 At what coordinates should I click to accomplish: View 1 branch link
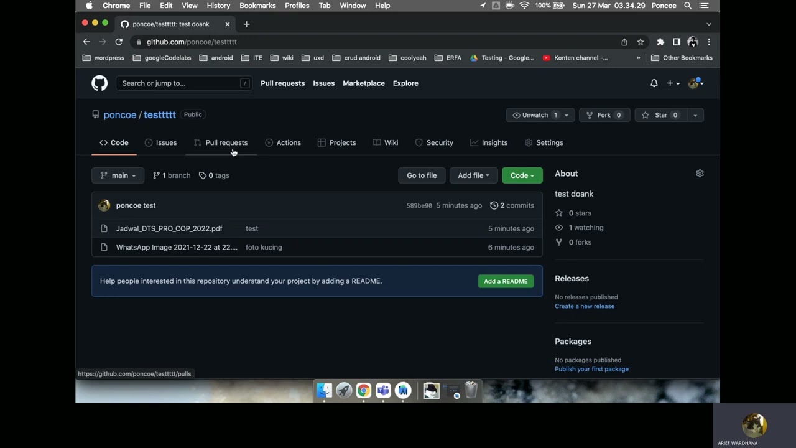click(172, 175)
